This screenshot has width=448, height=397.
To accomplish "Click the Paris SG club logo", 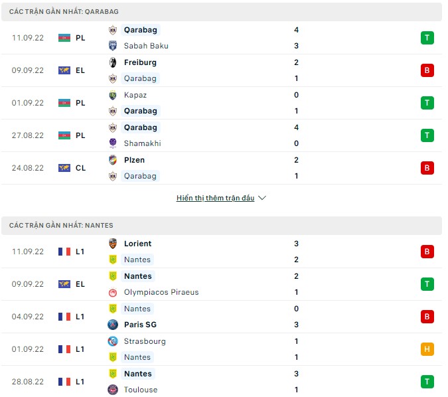I will 113,325.
